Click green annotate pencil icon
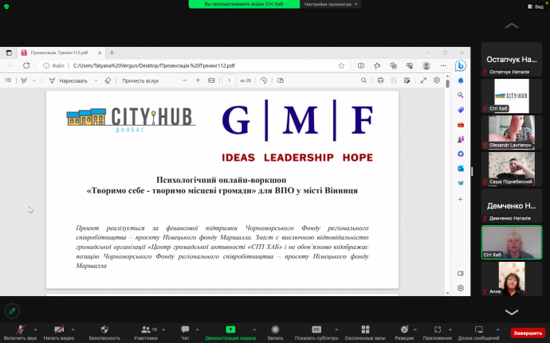550x343 pixels. 12,310
